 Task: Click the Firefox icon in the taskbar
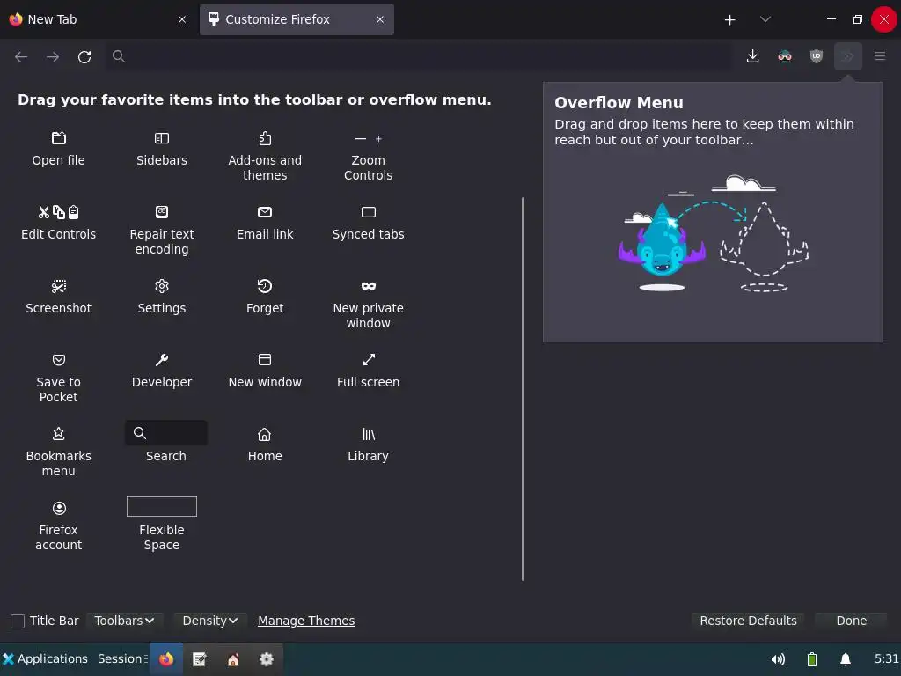pyautogui.click(x=166, y=658)
